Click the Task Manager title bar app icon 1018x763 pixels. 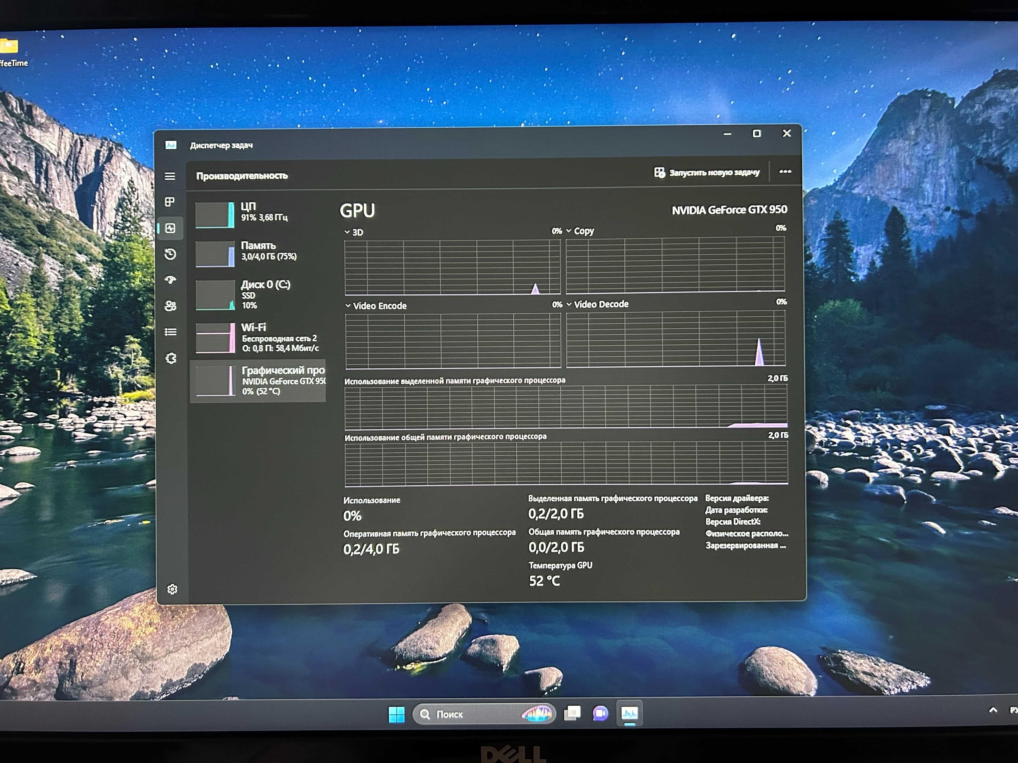pyautogui.click(x=171, y=145)
